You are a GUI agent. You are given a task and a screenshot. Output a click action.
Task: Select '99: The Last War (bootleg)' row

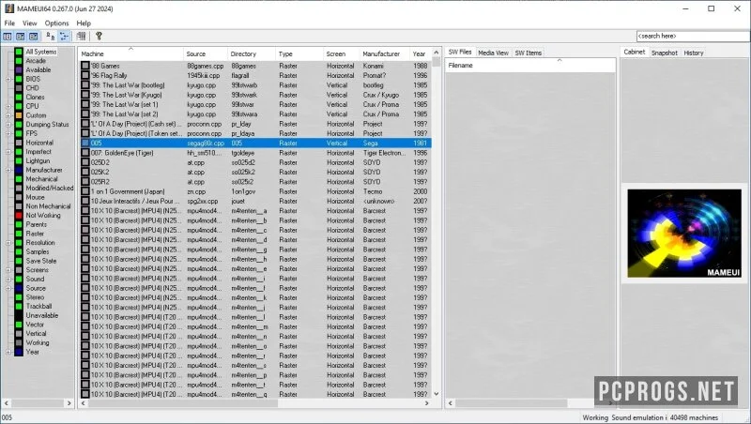[255, 85]
